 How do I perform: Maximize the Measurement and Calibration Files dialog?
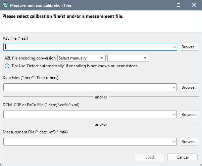179,5
